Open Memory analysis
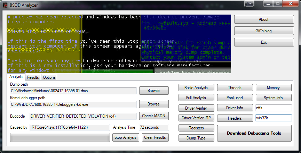The image size is (301, 153). point(274,88)
